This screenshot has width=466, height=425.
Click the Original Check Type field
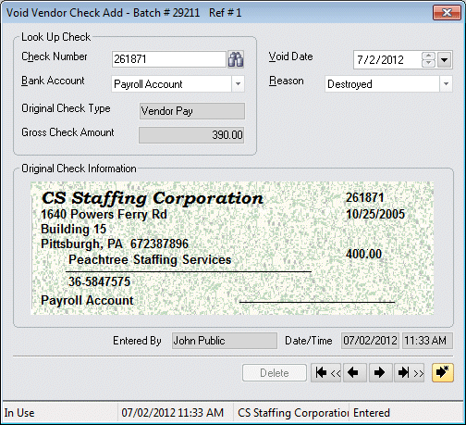coord(192,111)
